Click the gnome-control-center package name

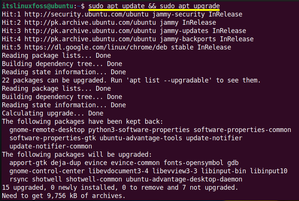click(47, 171)
